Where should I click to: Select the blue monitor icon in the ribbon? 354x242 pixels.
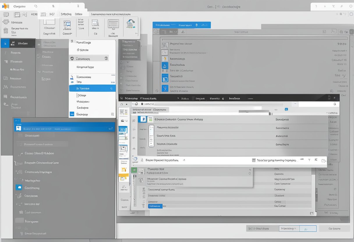[67, 24]
